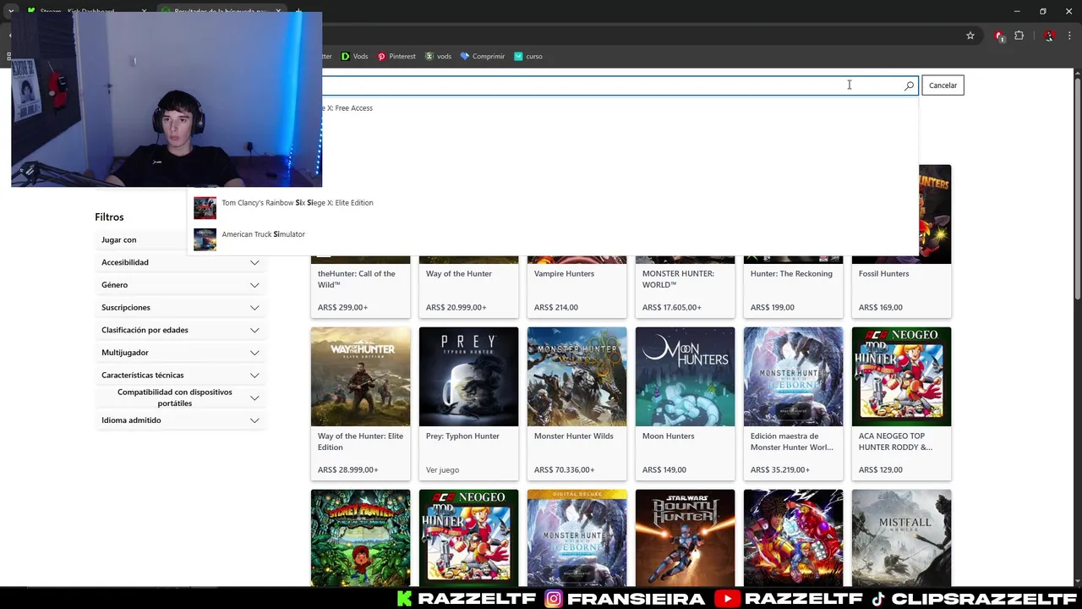This screenshot has height=609, width=1082.
Task: Click price ARS$ 149,00
Action: click(664, 470)
